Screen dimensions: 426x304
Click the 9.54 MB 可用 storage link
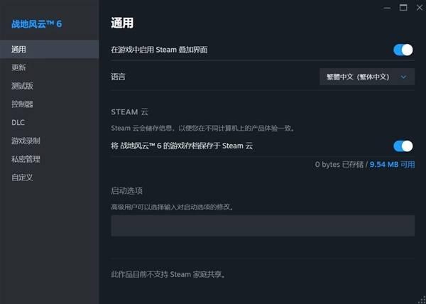point(392,164)
